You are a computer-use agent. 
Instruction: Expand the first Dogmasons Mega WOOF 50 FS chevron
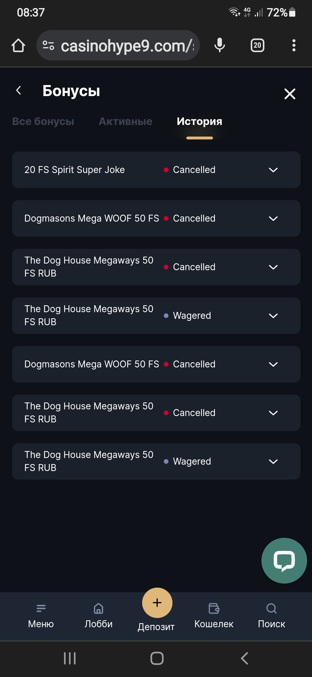[x=273, y=218]
